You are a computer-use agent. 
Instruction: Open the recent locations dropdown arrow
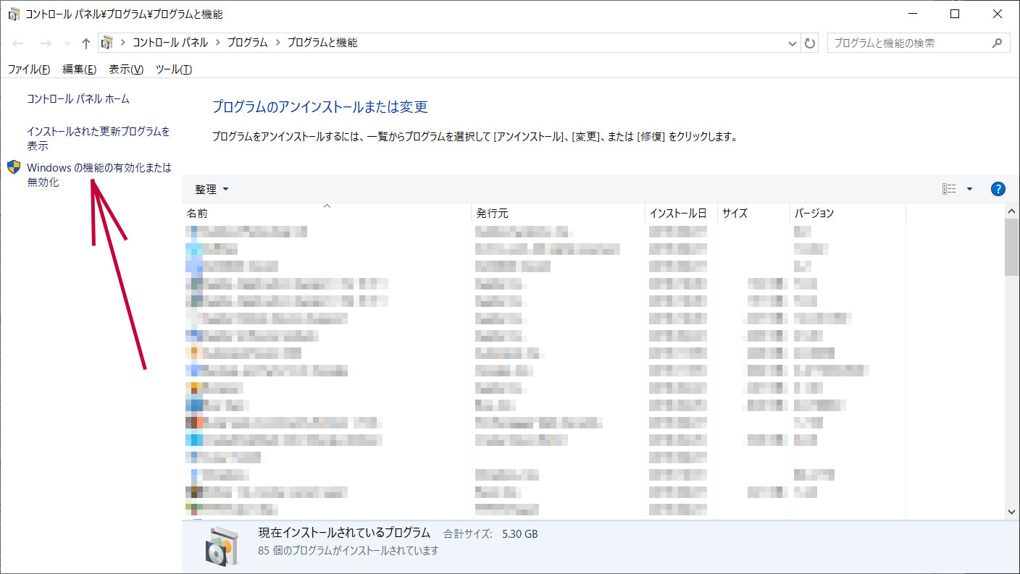click(x=67, y=43)
